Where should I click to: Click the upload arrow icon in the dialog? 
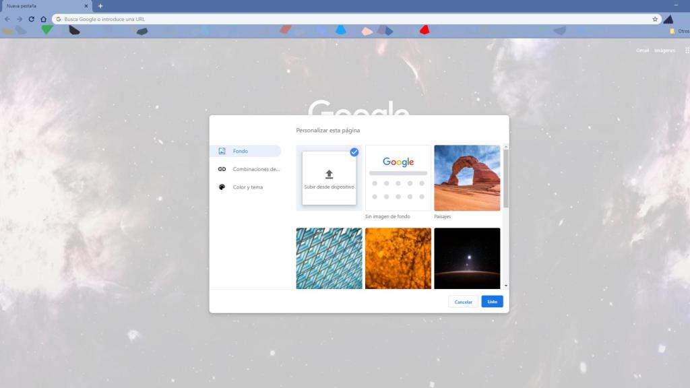tap(329, 174)
